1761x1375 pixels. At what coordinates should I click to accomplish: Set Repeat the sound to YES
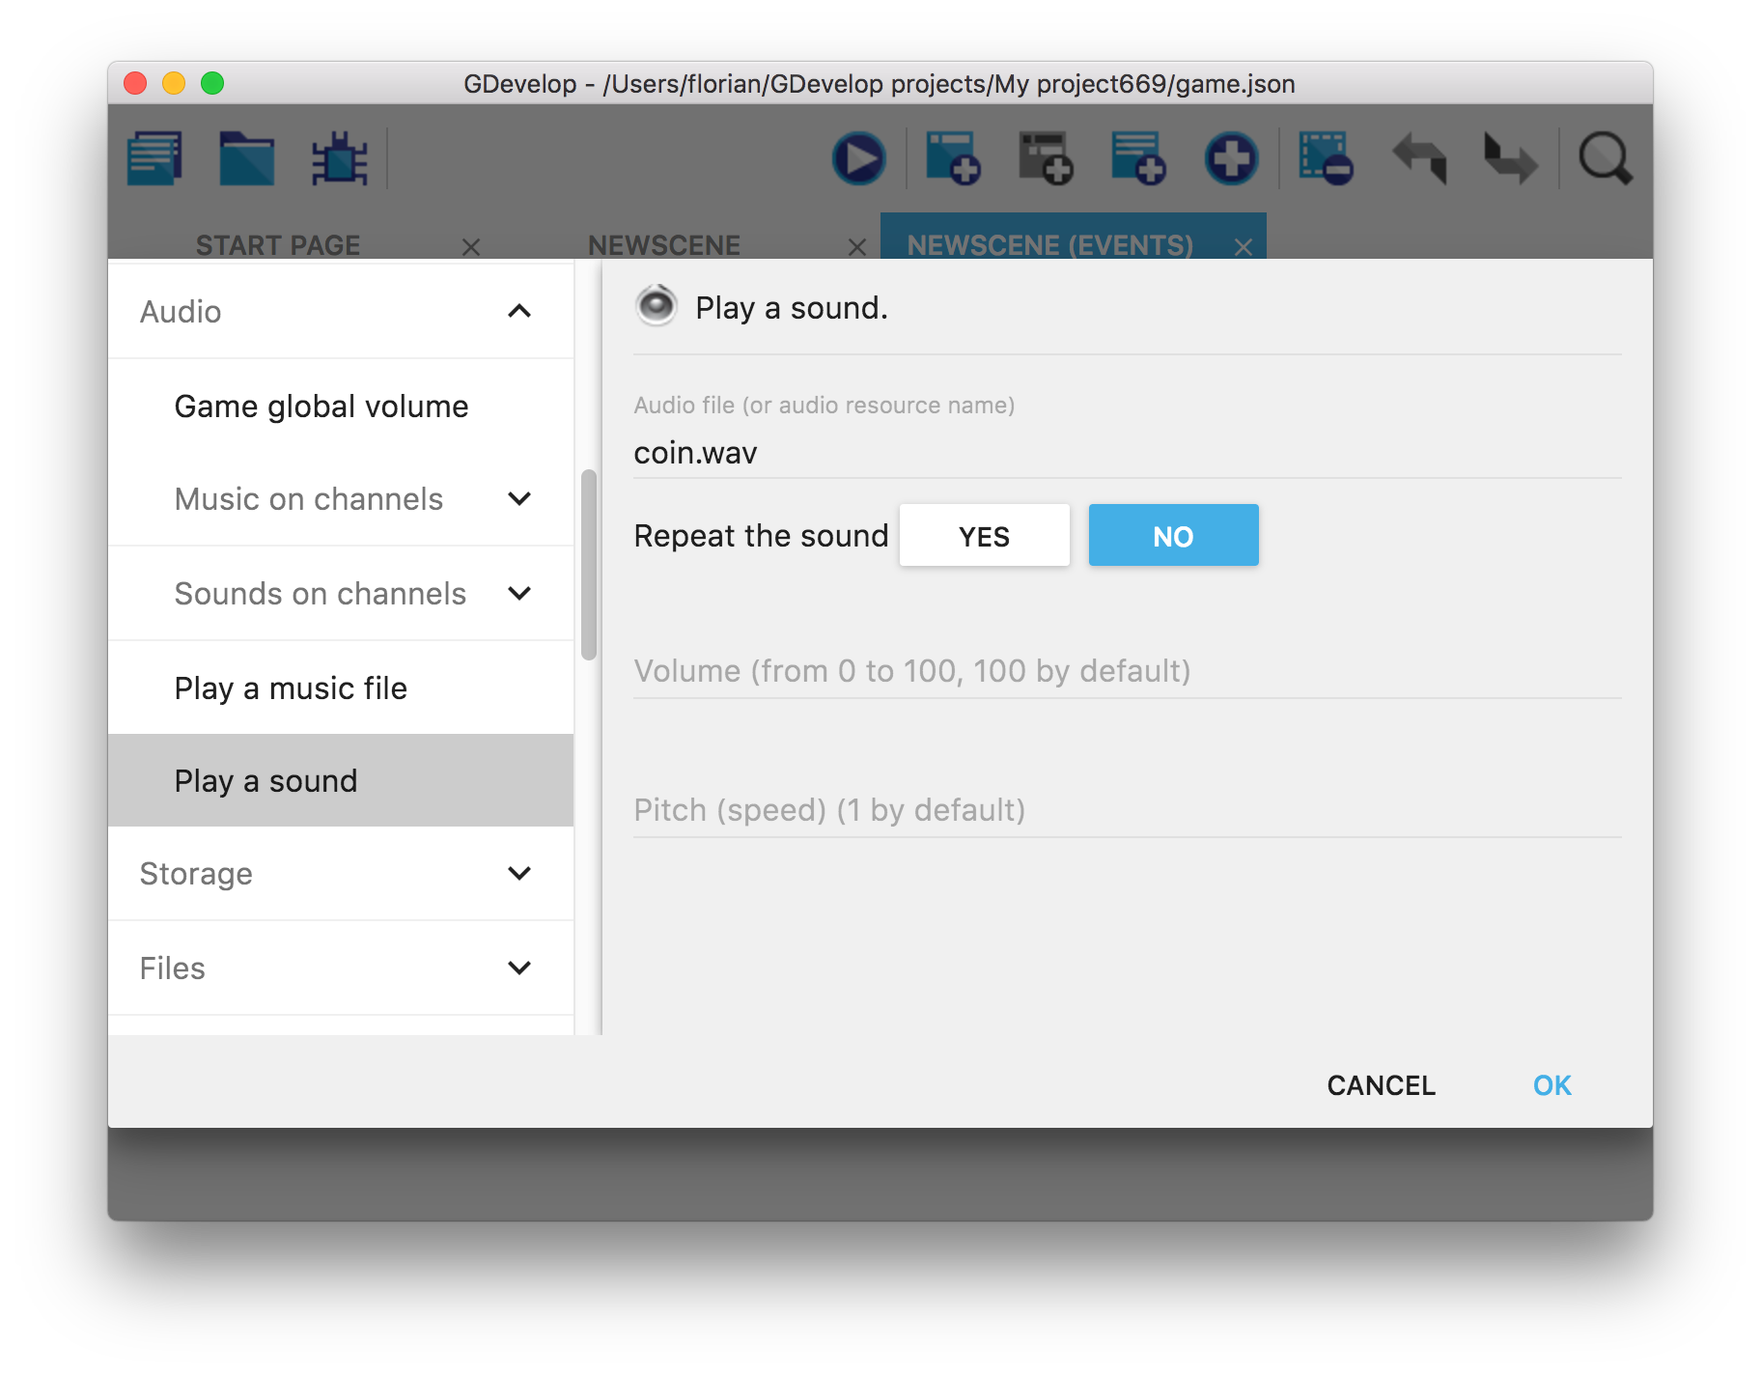pyautogui.click(x=984, y=536)
